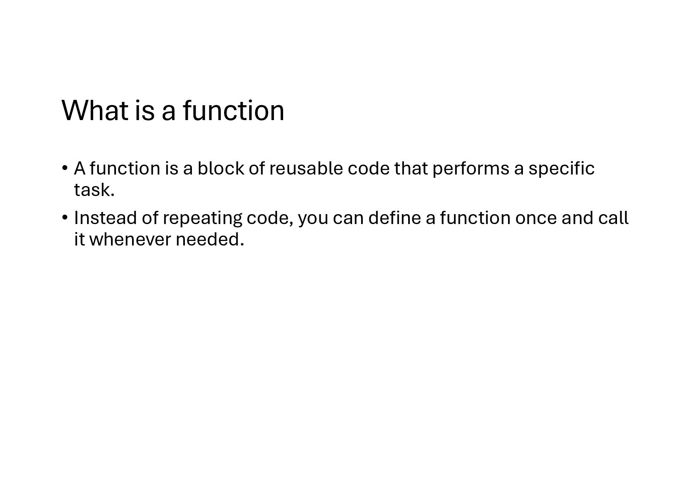Viewport: 695px width, 491px height.
Task: Click the letter 'A' starting first bullet
Action: click(x=80, y=168)
